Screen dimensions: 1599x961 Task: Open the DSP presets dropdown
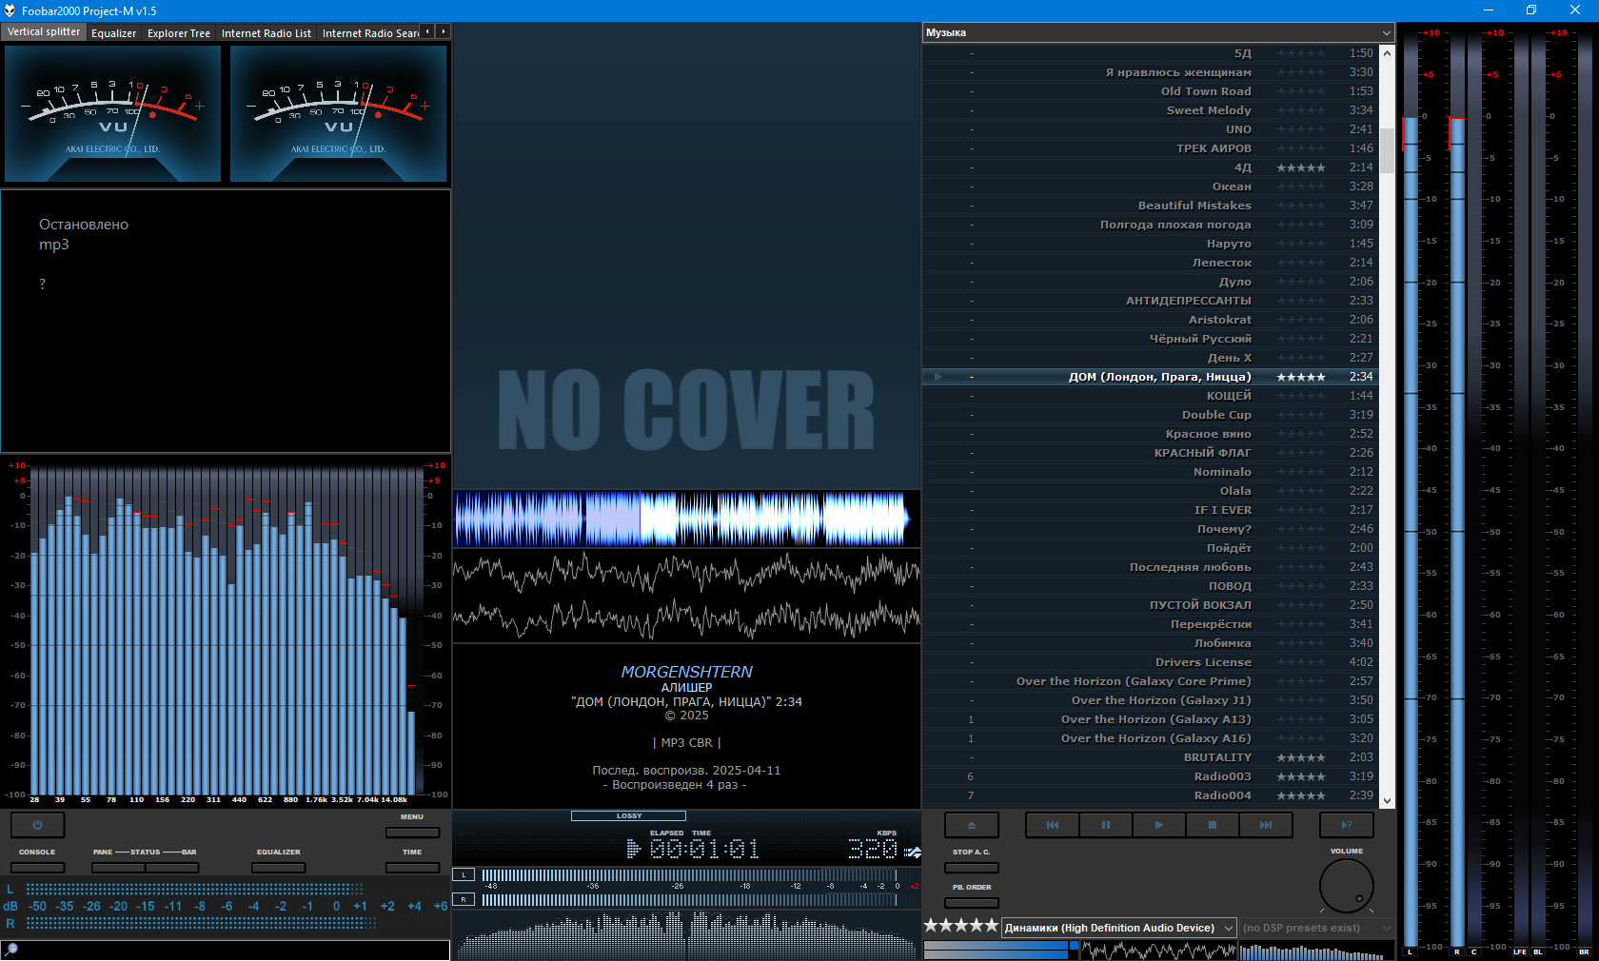click(1316, 928)
